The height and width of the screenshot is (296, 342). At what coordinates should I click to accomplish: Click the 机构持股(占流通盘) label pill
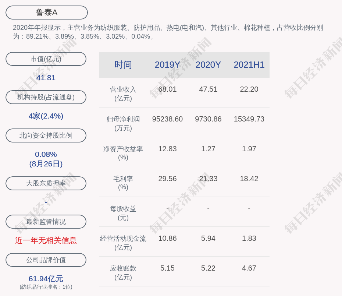[x=46, y=97]
